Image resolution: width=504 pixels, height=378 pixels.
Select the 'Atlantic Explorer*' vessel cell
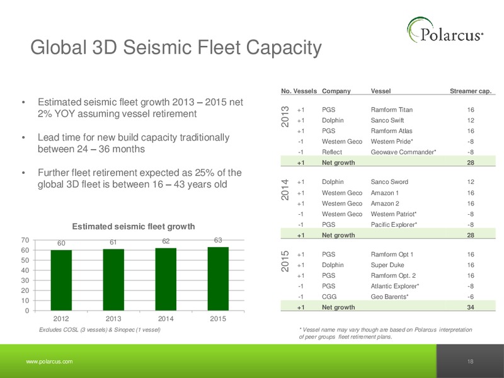pos(395,286)
